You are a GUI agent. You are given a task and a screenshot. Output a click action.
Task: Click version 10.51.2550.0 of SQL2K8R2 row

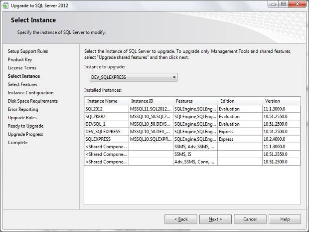[x=281, y=117]
